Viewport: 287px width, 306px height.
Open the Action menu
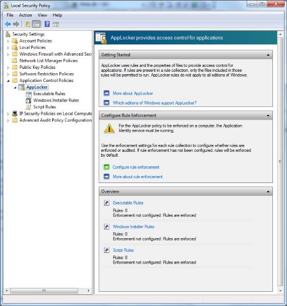click(25, 15)
